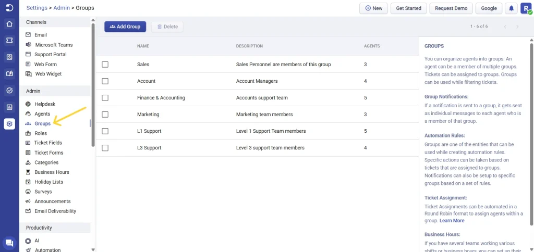Click the app logo at top left
Screen dimensions: 534x252
(9, 7)
